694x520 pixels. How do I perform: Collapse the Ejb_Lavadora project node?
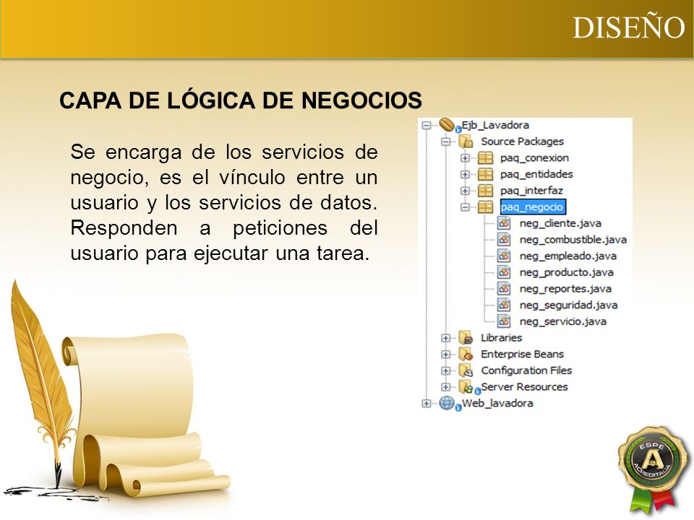(x=427, y=126)
